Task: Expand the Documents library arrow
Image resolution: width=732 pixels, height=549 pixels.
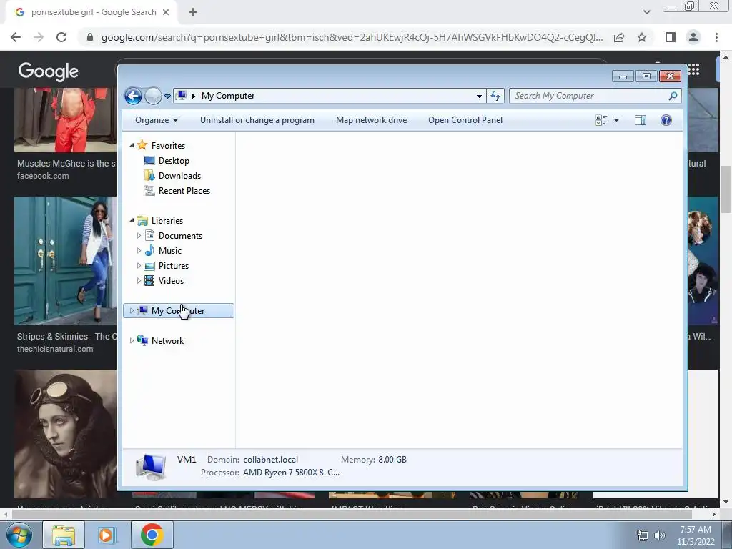Action: pyautogui.click(x=139, y=236)
